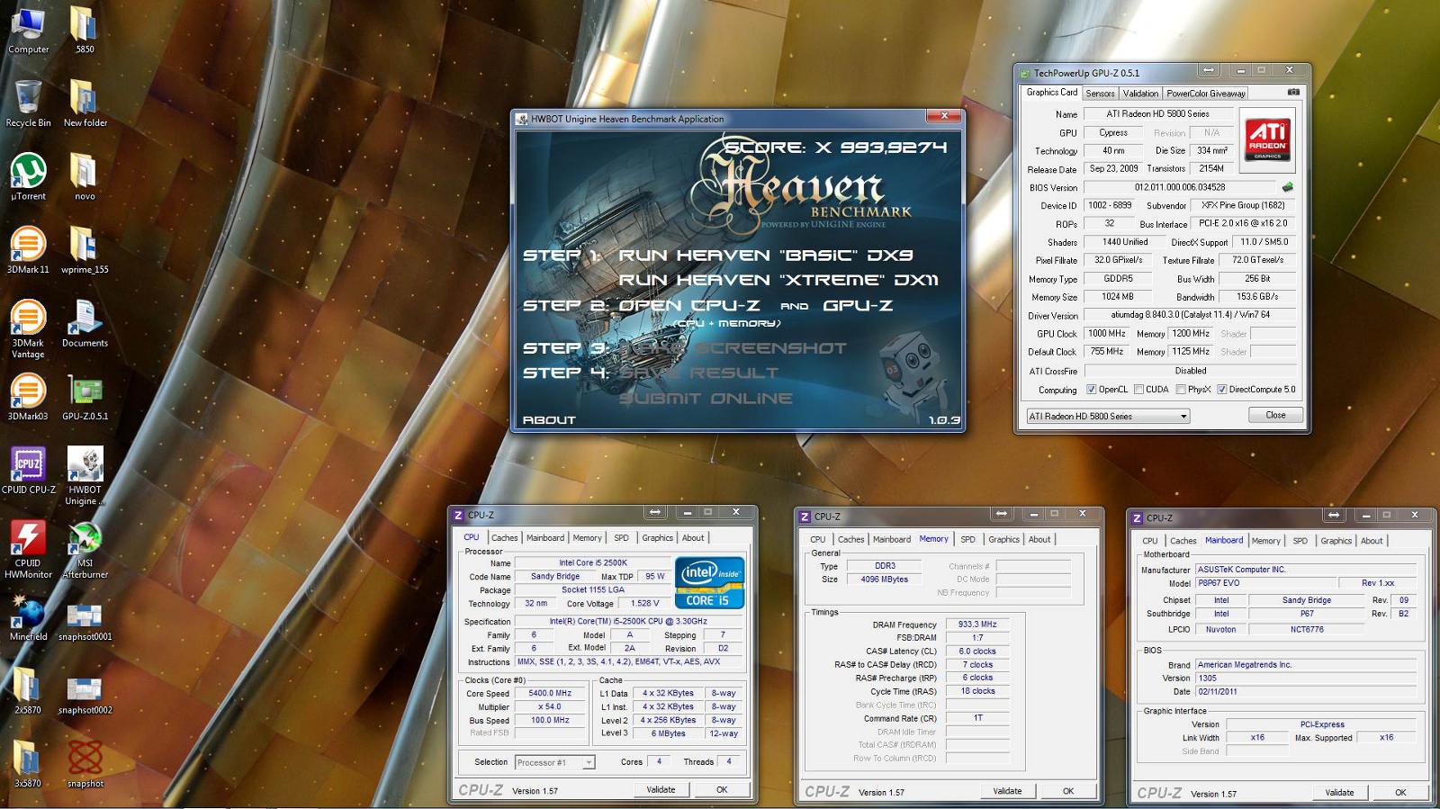Open the snaphsot0001 image file
Image resolution: width=1440 pixels, height=809 pixels.
[85, 623]
